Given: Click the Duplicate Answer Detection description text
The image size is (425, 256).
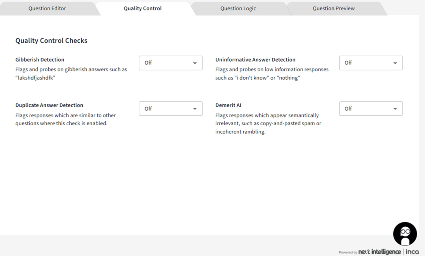Looking at the screenshot, I should tap(65, 119).
